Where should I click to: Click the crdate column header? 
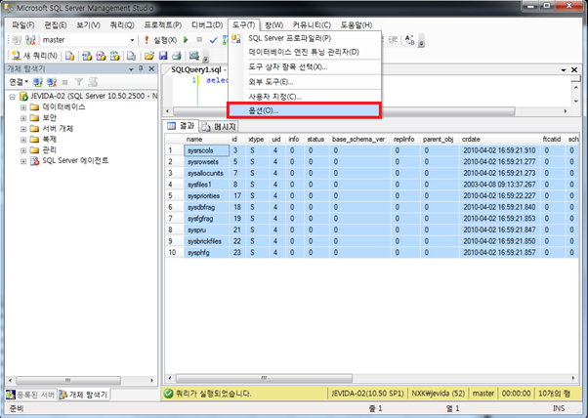pos(499,139)
